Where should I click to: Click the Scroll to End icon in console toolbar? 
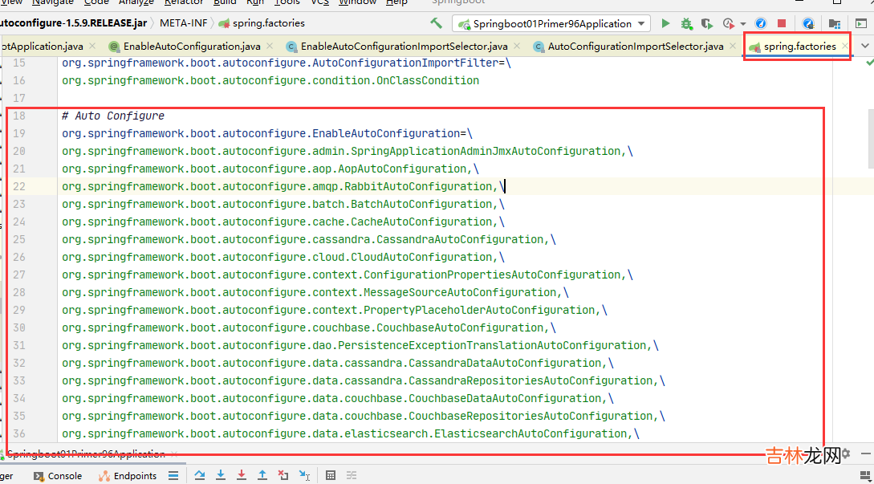pos(173,475)
